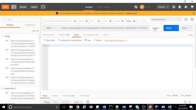Open the Import dialog
Viewport: 196px width, 110px height.
[34, 7]
